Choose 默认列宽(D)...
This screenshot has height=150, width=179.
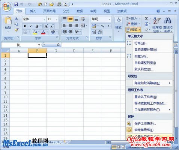(149, 69)
